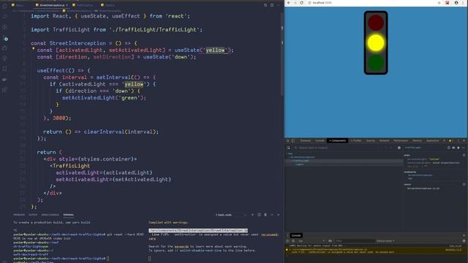
Task: Click the green traffic light circle
Action: point(376,63)
